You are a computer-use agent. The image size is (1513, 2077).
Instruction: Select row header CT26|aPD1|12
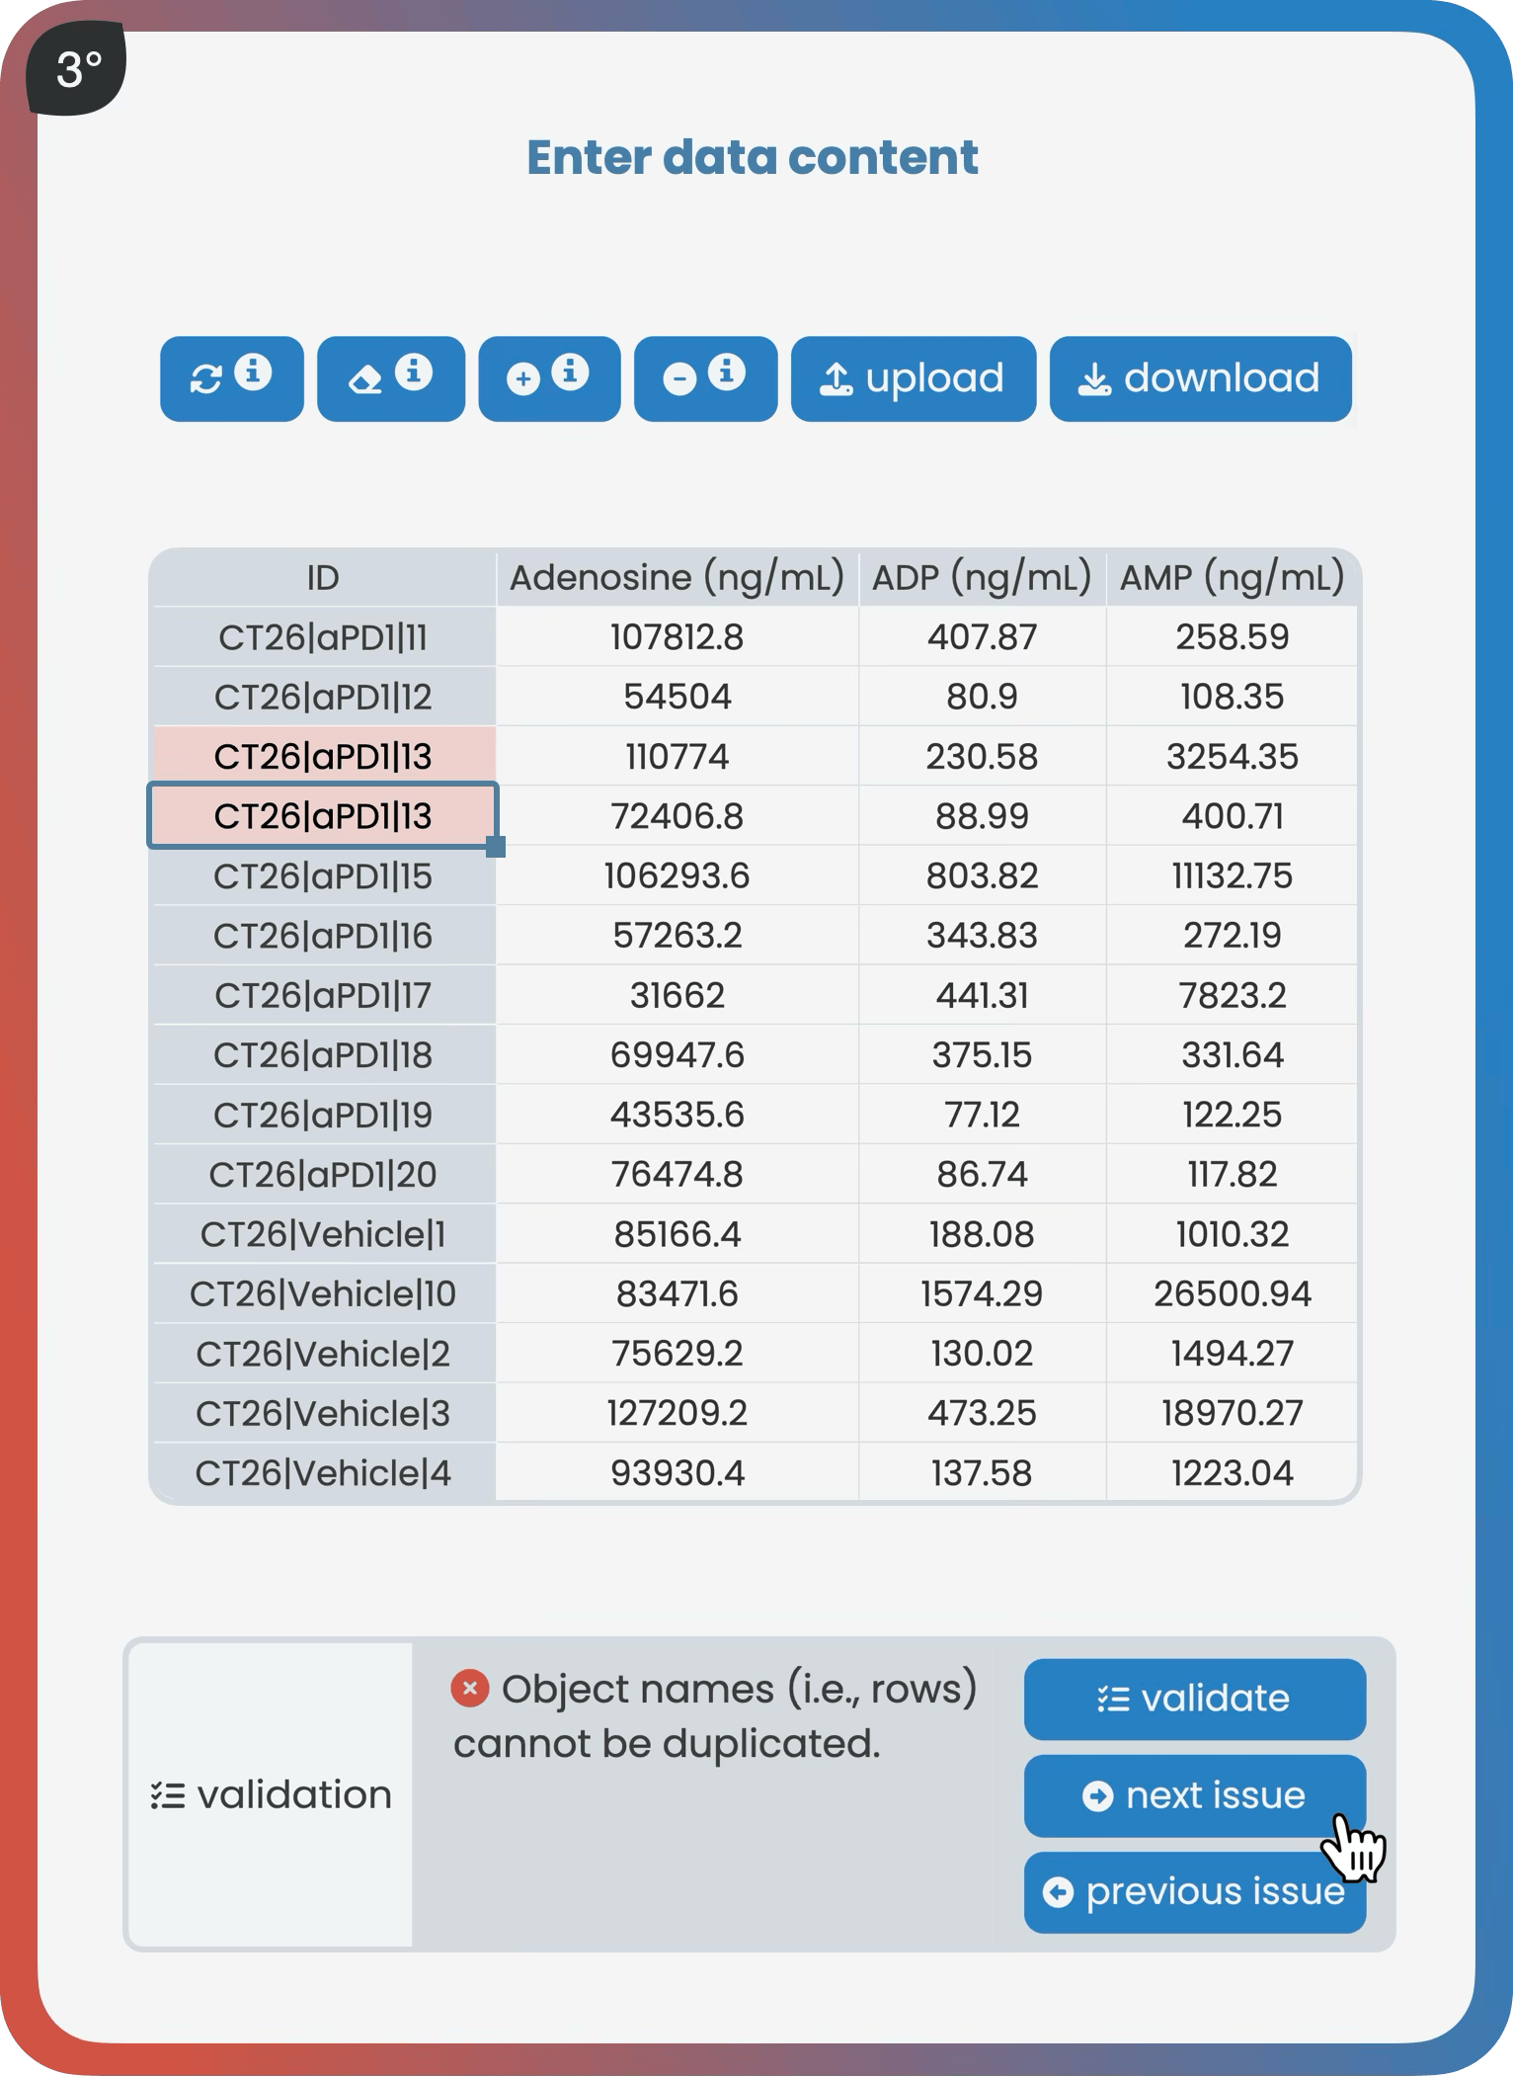[323, 697]
